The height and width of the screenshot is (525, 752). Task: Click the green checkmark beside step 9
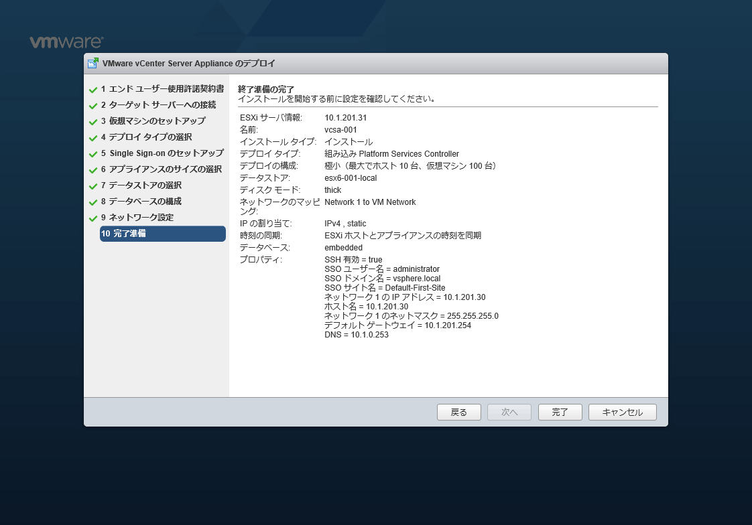point(93,218)
